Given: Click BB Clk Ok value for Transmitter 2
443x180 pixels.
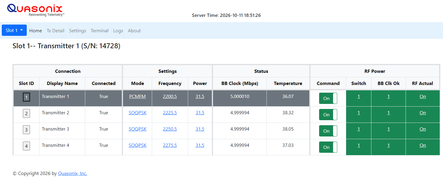Looking at the screenshot, I should coord(388,113).
